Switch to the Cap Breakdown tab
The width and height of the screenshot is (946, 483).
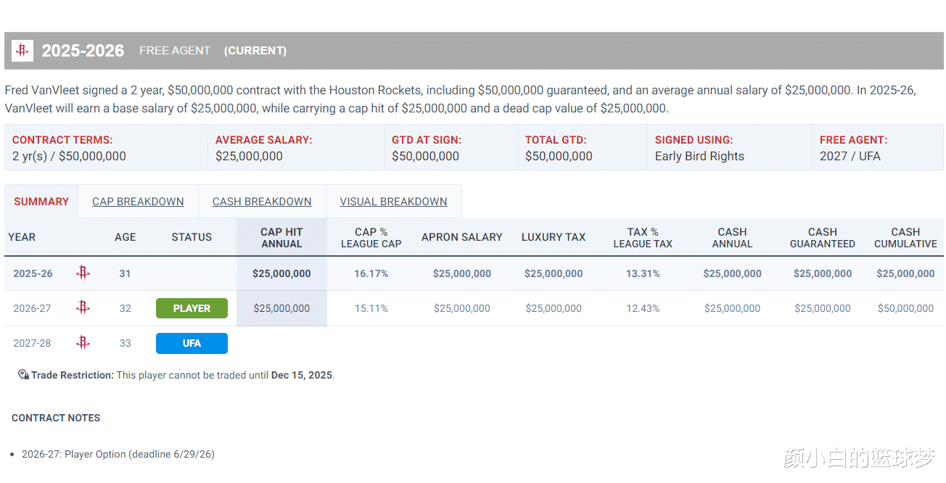pos(138,202)
